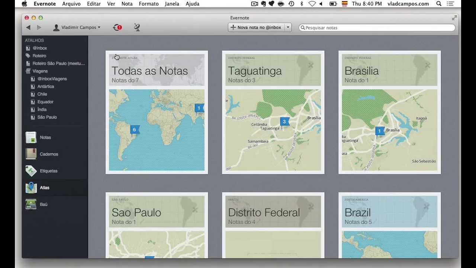The width and height of the screenshot is (476, 268).
Task: Click the @inbox notebook shortcut icon
Action: click(28, 48)
